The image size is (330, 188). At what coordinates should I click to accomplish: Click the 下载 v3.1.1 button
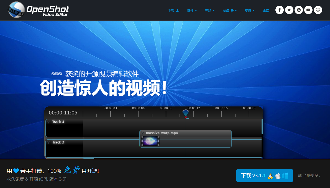pos(265,175)
